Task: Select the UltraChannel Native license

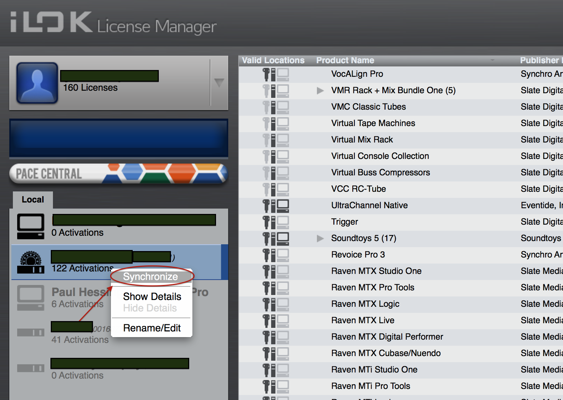Action: pyautogui.click(x=401, y=206)
